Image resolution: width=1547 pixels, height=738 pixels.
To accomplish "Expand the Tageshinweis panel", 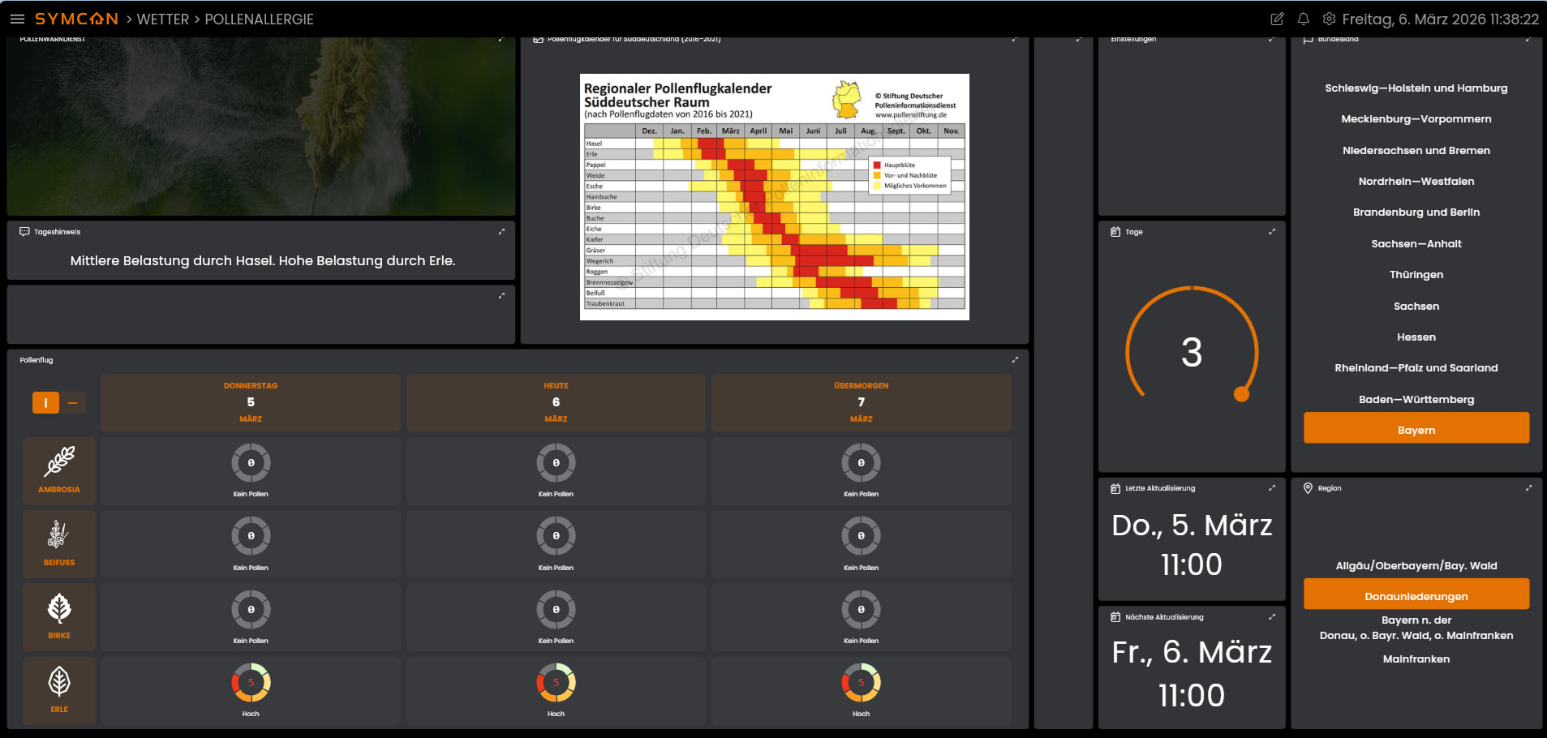I will 501,232.
